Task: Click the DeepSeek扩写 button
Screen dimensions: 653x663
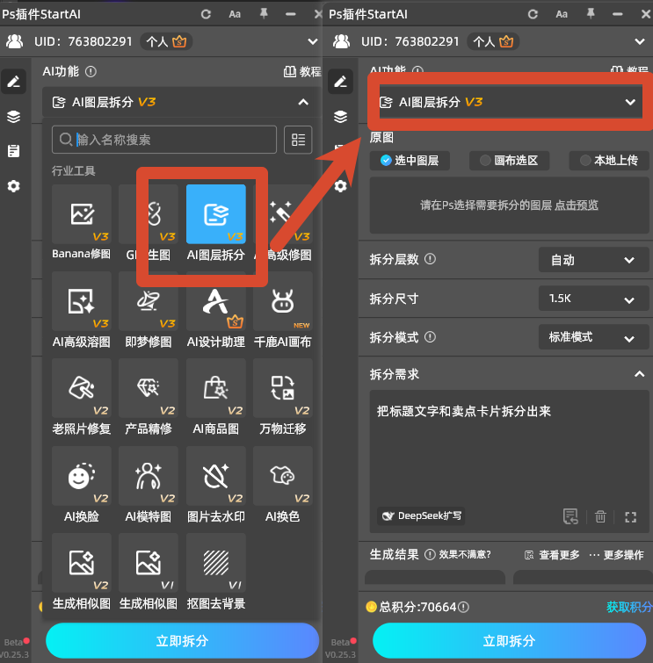Action: click(421, 515)
